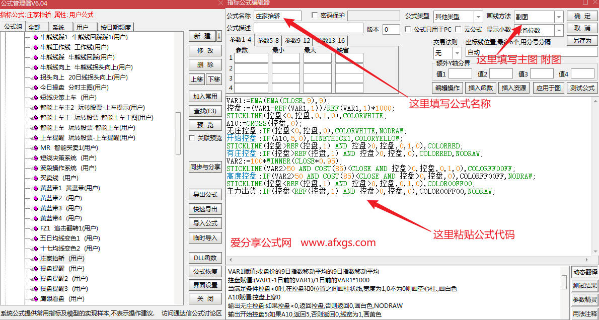
Task: Select the 参数5-8 tab
Action: tap(268, 40)
